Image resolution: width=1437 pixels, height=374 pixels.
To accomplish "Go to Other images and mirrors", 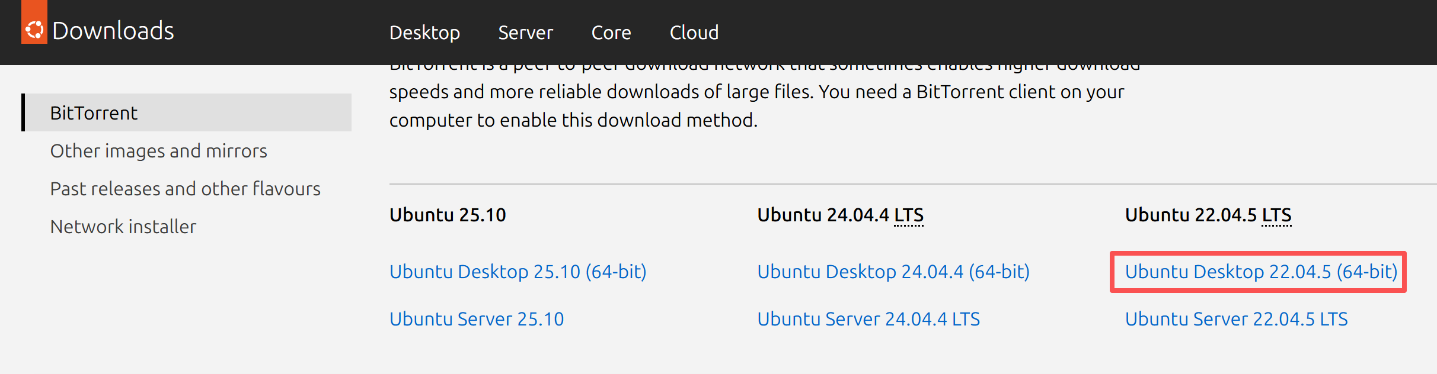I will (158, 151).
